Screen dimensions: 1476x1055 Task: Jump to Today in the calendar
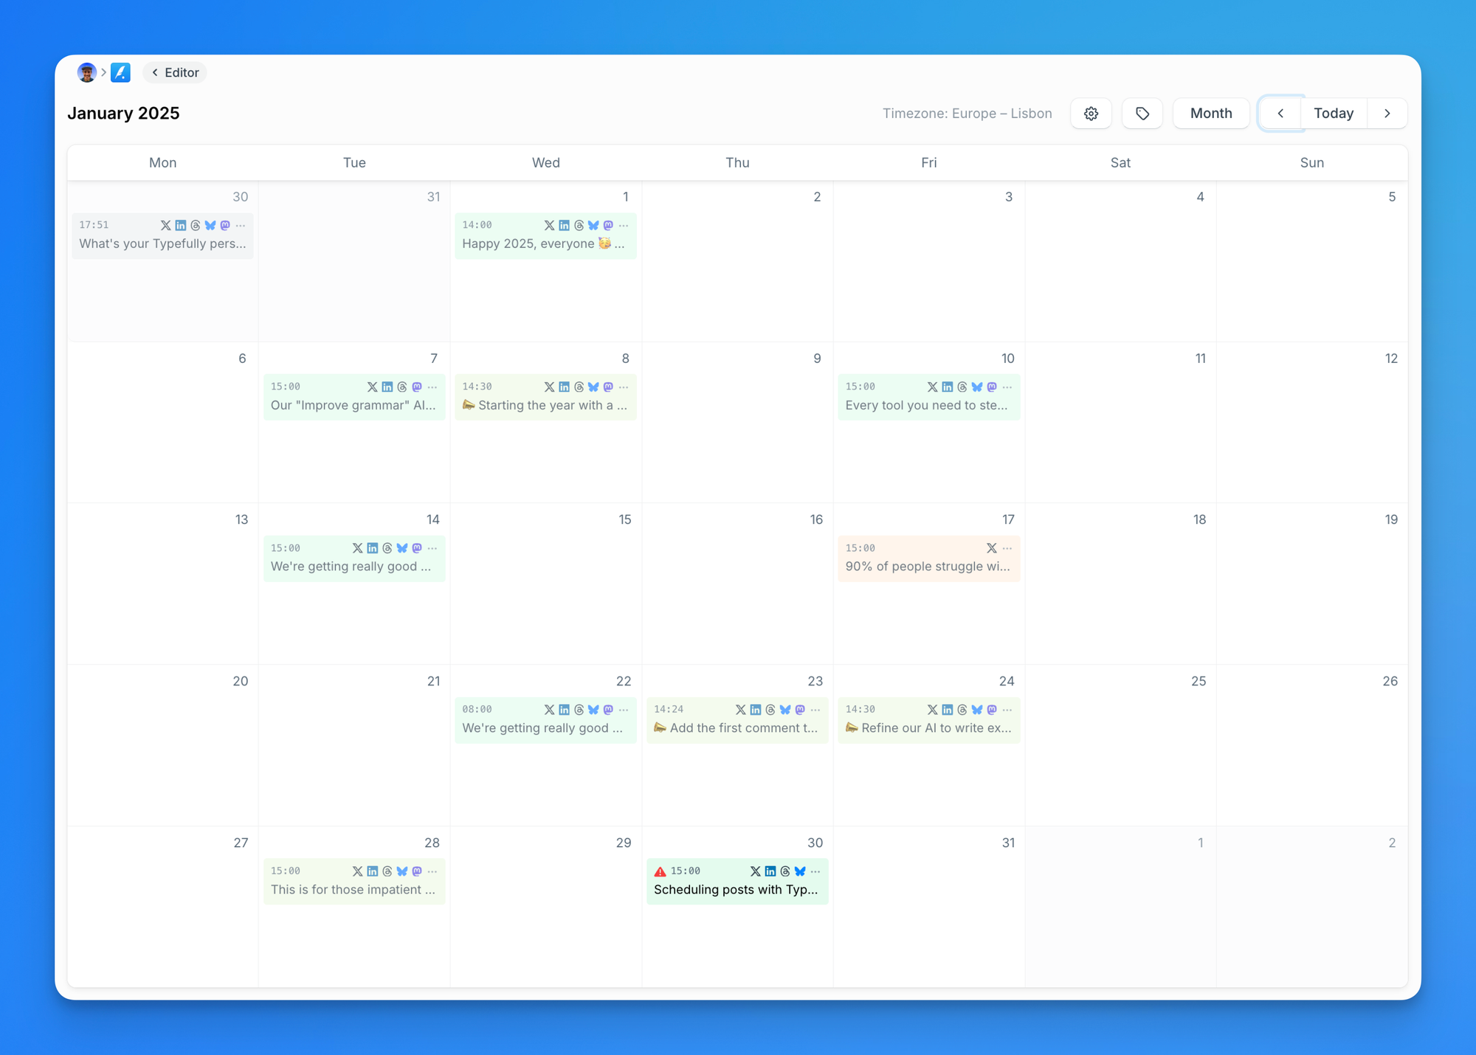click(x=1333, y=113)
